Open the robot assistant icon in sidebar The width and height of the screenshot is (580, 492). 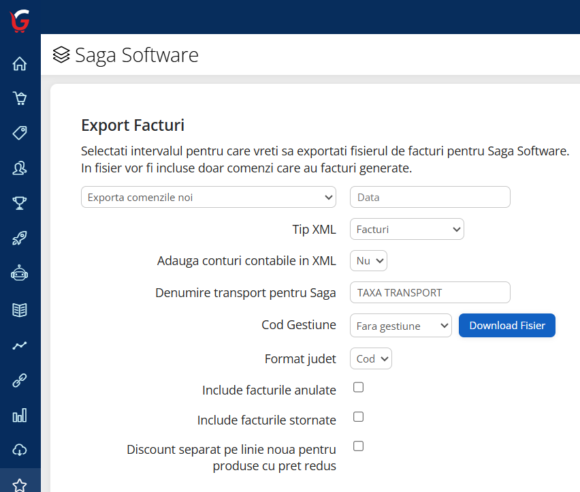(20, 273)
